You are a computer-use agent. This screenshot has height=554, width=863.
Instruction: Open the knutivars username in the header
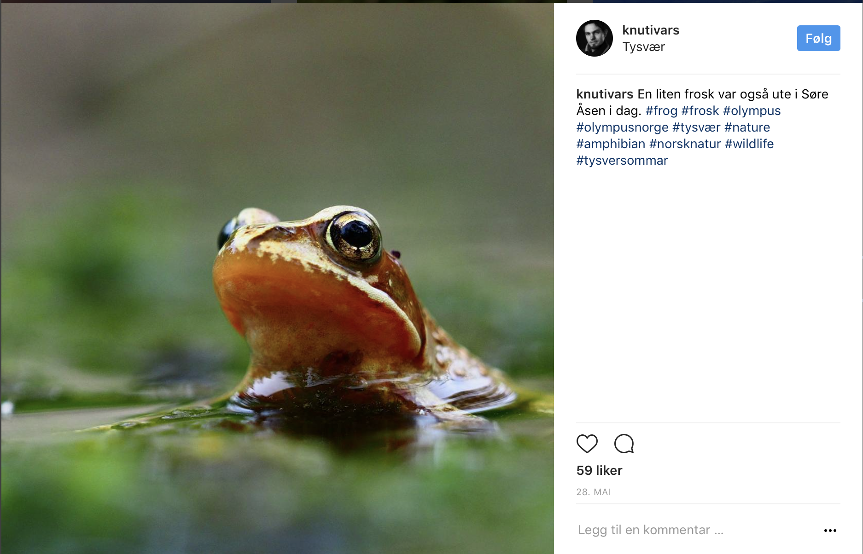point(650,30)
